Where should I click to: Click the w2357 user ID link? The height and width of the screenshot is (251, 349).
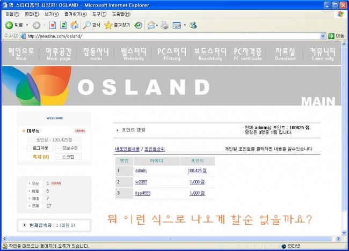coord(141,182)
